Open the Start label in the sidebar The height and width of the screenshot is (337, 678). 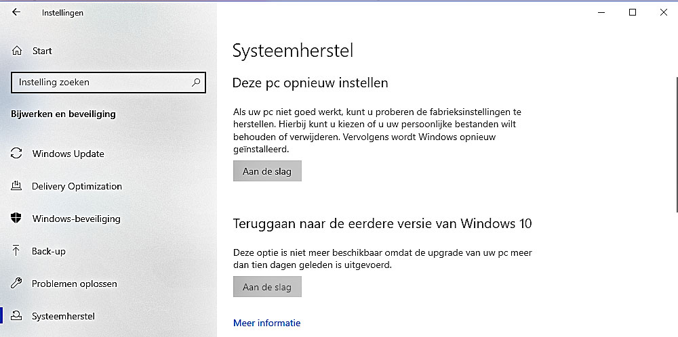pyautogui.click(x=42, y=51)
